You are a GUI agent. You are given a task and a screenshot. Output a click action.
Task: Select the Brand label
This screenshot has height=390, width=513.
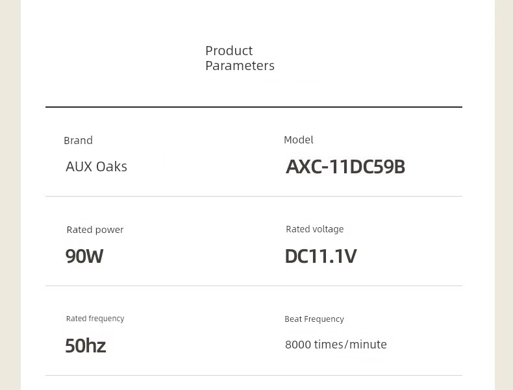[x=78, y=141]
